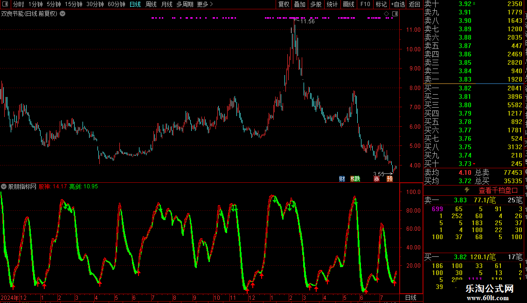Click 卖十 price 3.92
Viewport: 527px width, 303px height.
tap(465, 4)
